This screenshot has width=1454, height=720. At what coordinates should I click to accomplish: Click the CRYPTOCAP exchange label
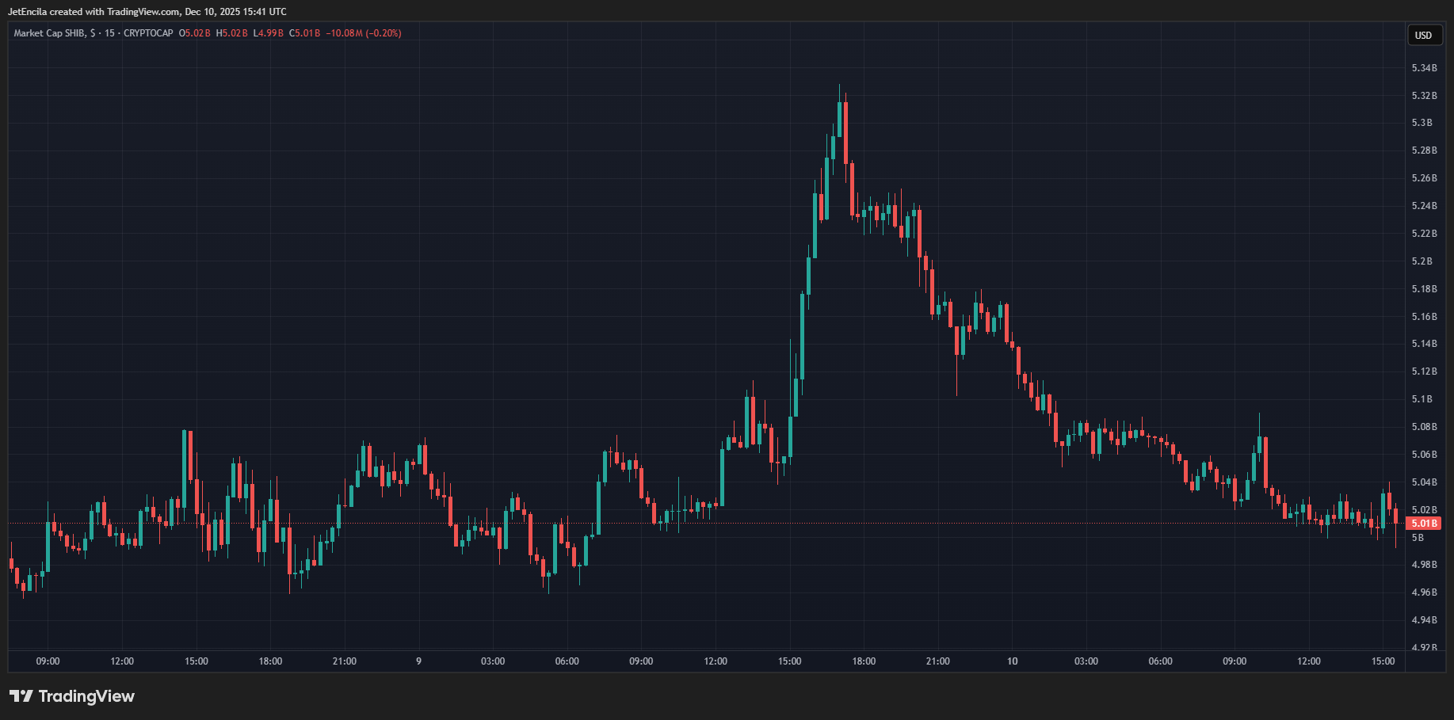click(147, 33)
